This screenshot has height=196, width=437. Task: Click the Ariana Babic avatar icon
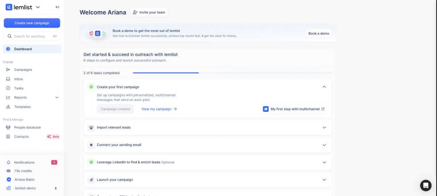coord(9,180)
